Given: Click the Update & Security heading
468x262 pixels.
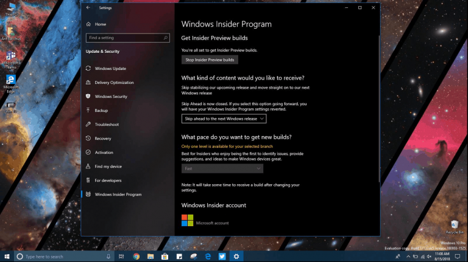Looking at the screenshot, I should (x=102, y=52).
